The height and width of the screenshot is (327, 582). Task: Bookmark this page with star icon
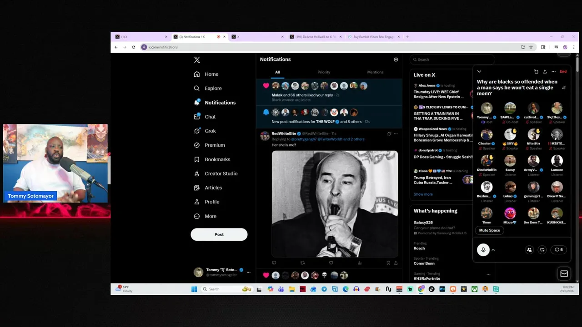point(531,47)
